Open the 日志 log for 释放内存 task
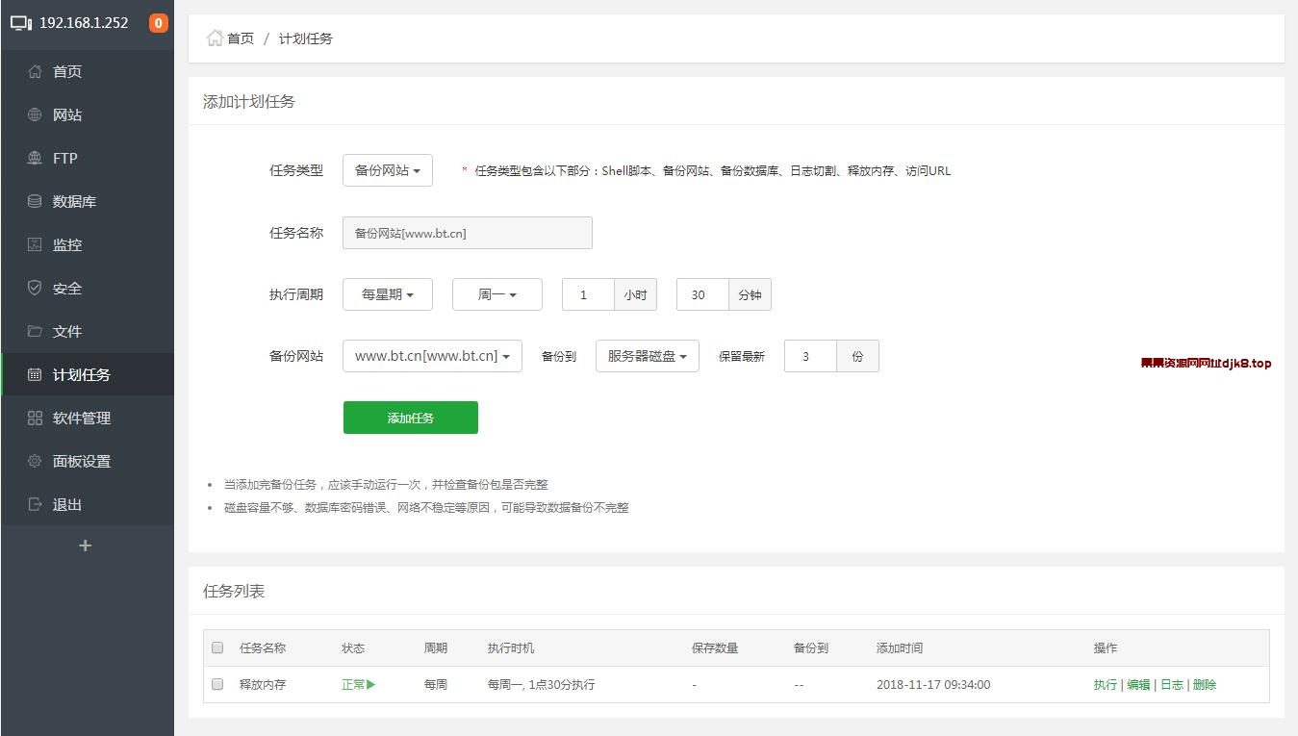 (x=1173, y=684)
